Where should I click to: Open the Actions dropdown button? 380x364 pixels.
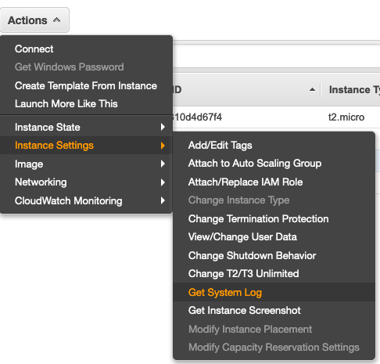click(x=34, y=20)
